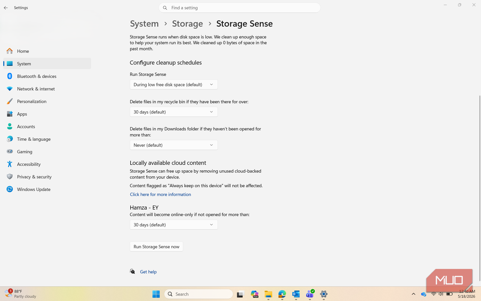
Task: Click the Run Storage Sense now button
Action: coord(156,246)
